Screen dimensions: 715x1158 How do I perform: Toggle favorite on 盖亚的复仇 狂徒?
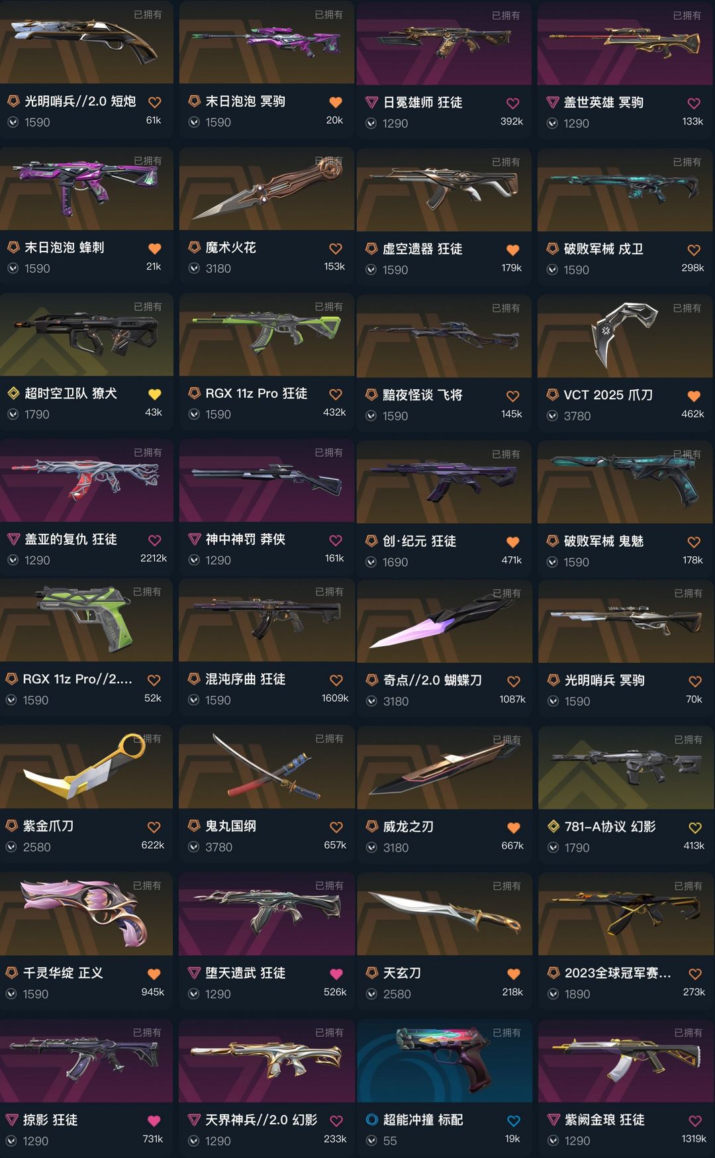click(154, 540)
